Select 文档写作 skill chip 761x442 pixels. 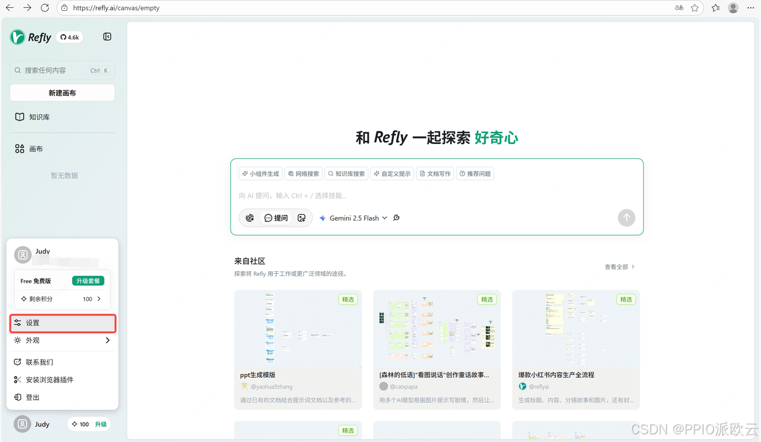pyautogui.click(x=435, y=174)
